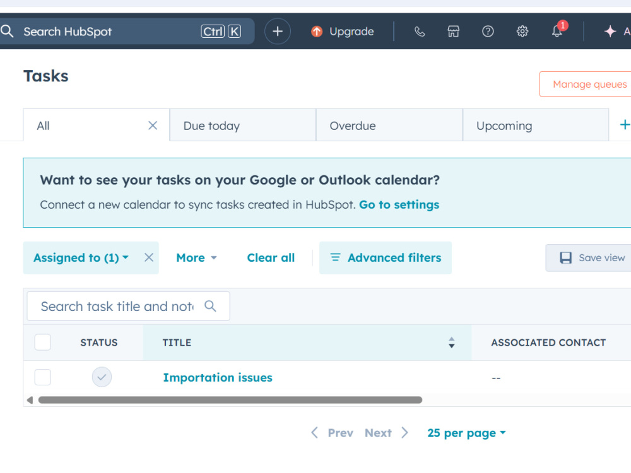Close the All tab with its X

tap(153, 126)
